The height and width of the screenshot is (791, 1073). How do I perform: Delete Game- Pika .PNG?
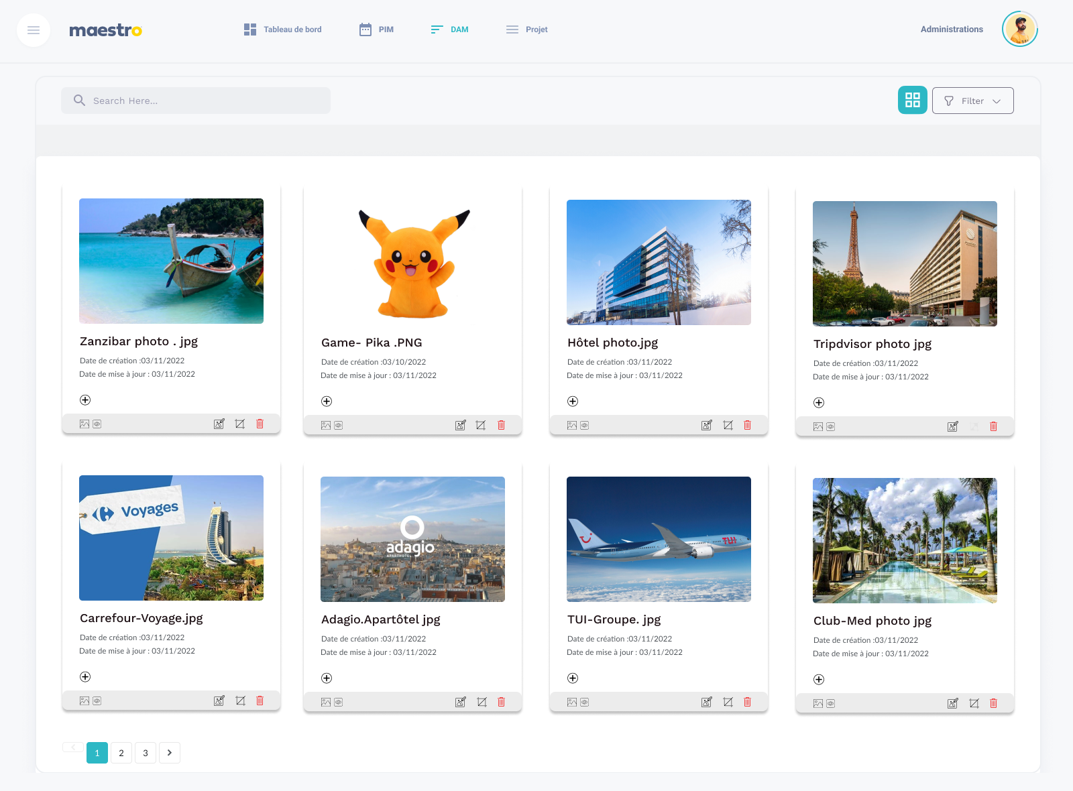501,425
